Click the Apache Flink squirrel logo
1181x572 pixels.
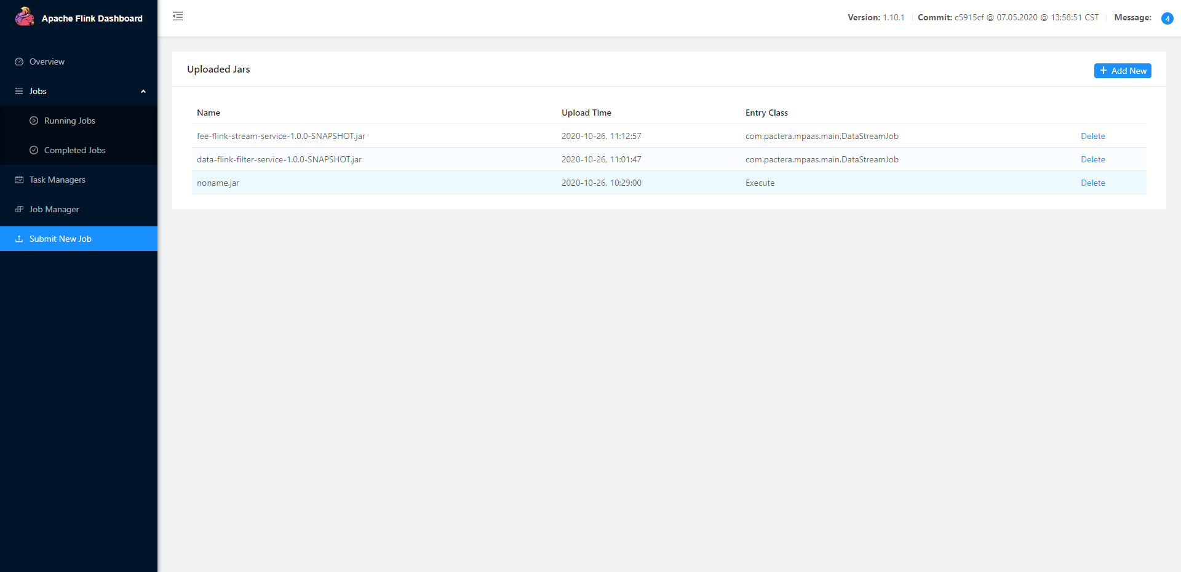coord(25,17)
